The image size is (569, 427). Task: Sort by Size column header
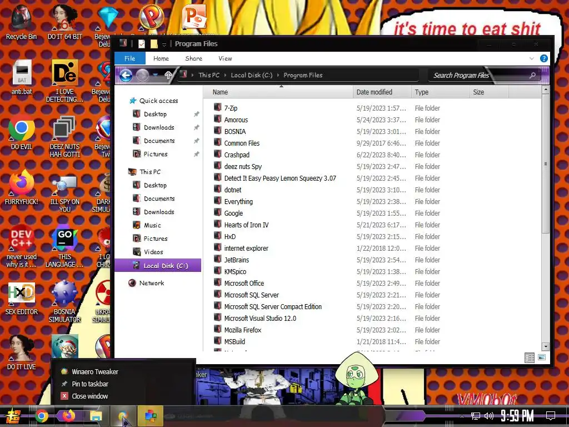489,92
